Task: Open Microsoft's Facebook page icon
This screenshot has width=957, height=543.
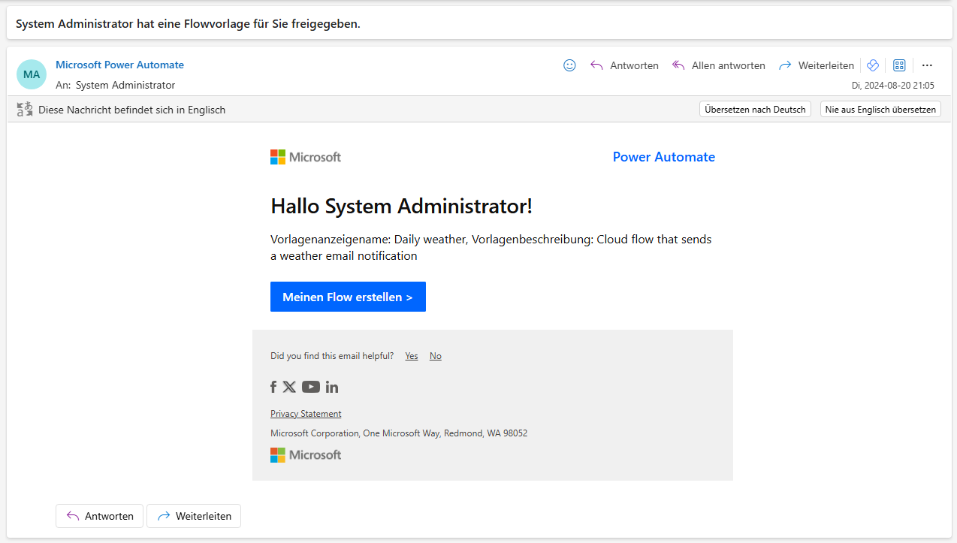Action: pyautogui.click(x=273, y=387)
